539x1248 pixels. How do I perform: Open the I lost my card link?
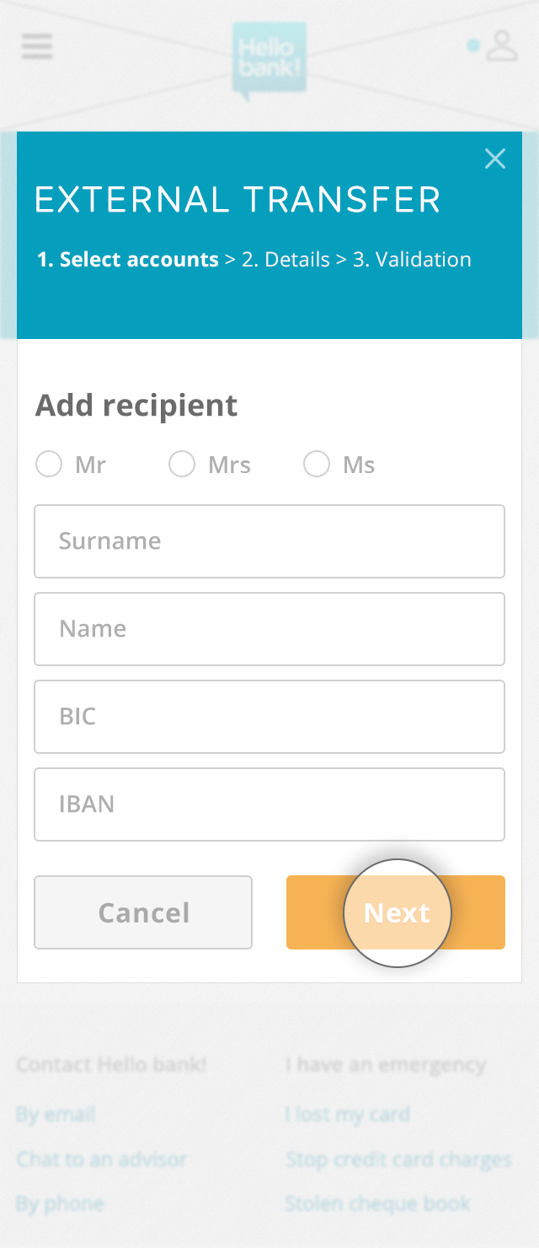click(x=347, y=1115)
